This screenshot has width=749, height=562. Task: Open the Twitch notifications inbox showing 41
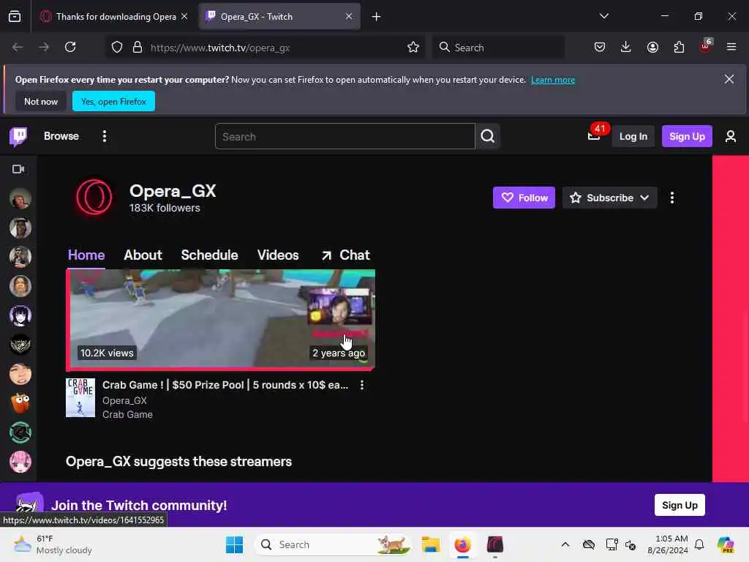(594, 136)
